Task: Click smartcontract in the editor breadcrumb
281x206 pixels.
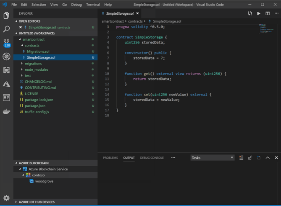Action: click(113, 21)
